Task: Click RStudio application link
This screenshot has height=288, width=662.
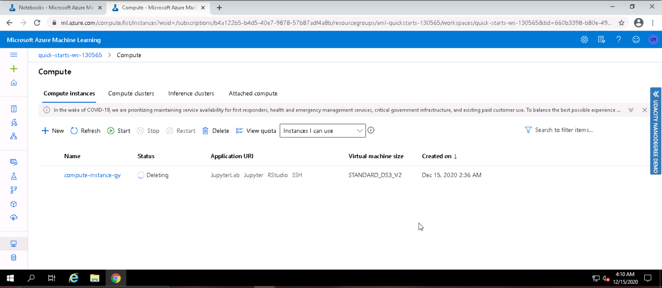Action: click(278, 175)
